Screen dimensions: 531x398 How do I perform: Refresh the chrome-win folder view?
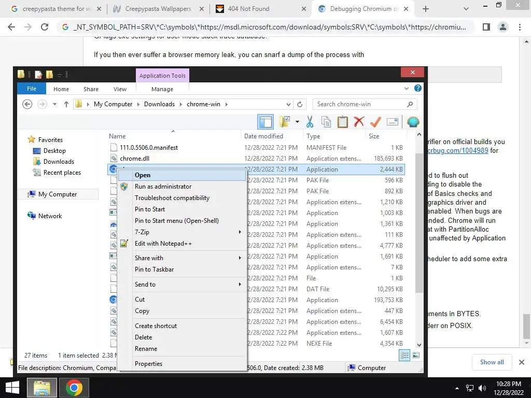300,104
